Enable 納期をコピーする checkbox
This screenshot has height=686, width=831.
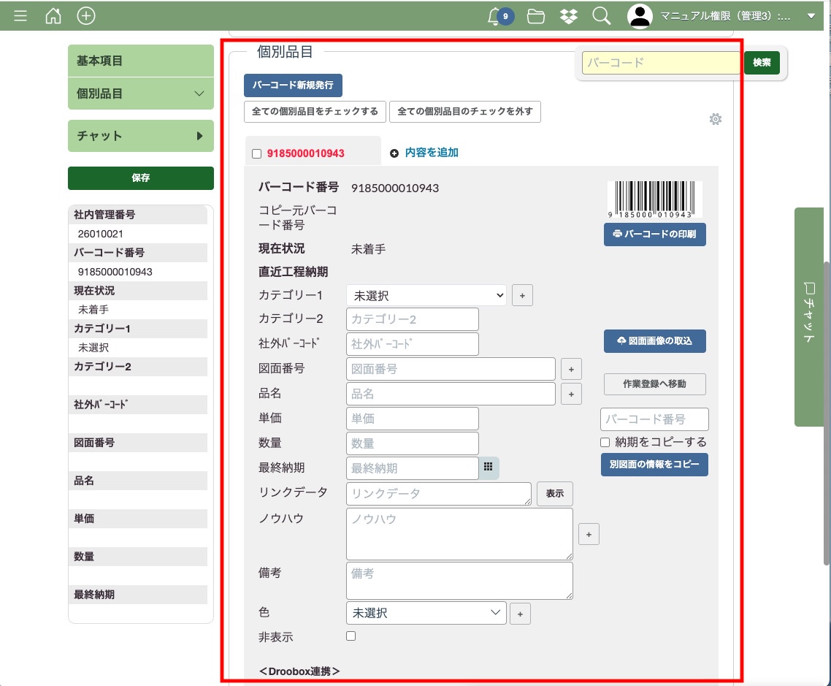click(x=605, y=442)
